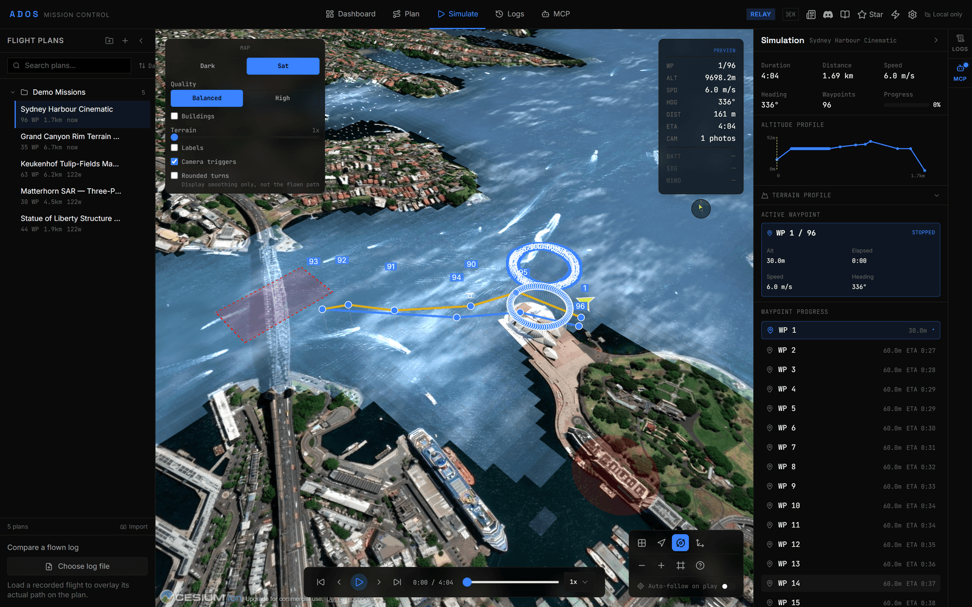972x607 pixels.
Task: Open the changelog newspaper icon
Action: pos(810,15)
